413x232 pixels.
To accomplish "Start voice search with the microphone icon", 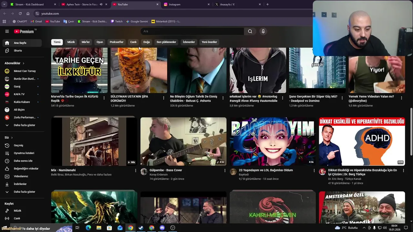I will click(263, 31).
